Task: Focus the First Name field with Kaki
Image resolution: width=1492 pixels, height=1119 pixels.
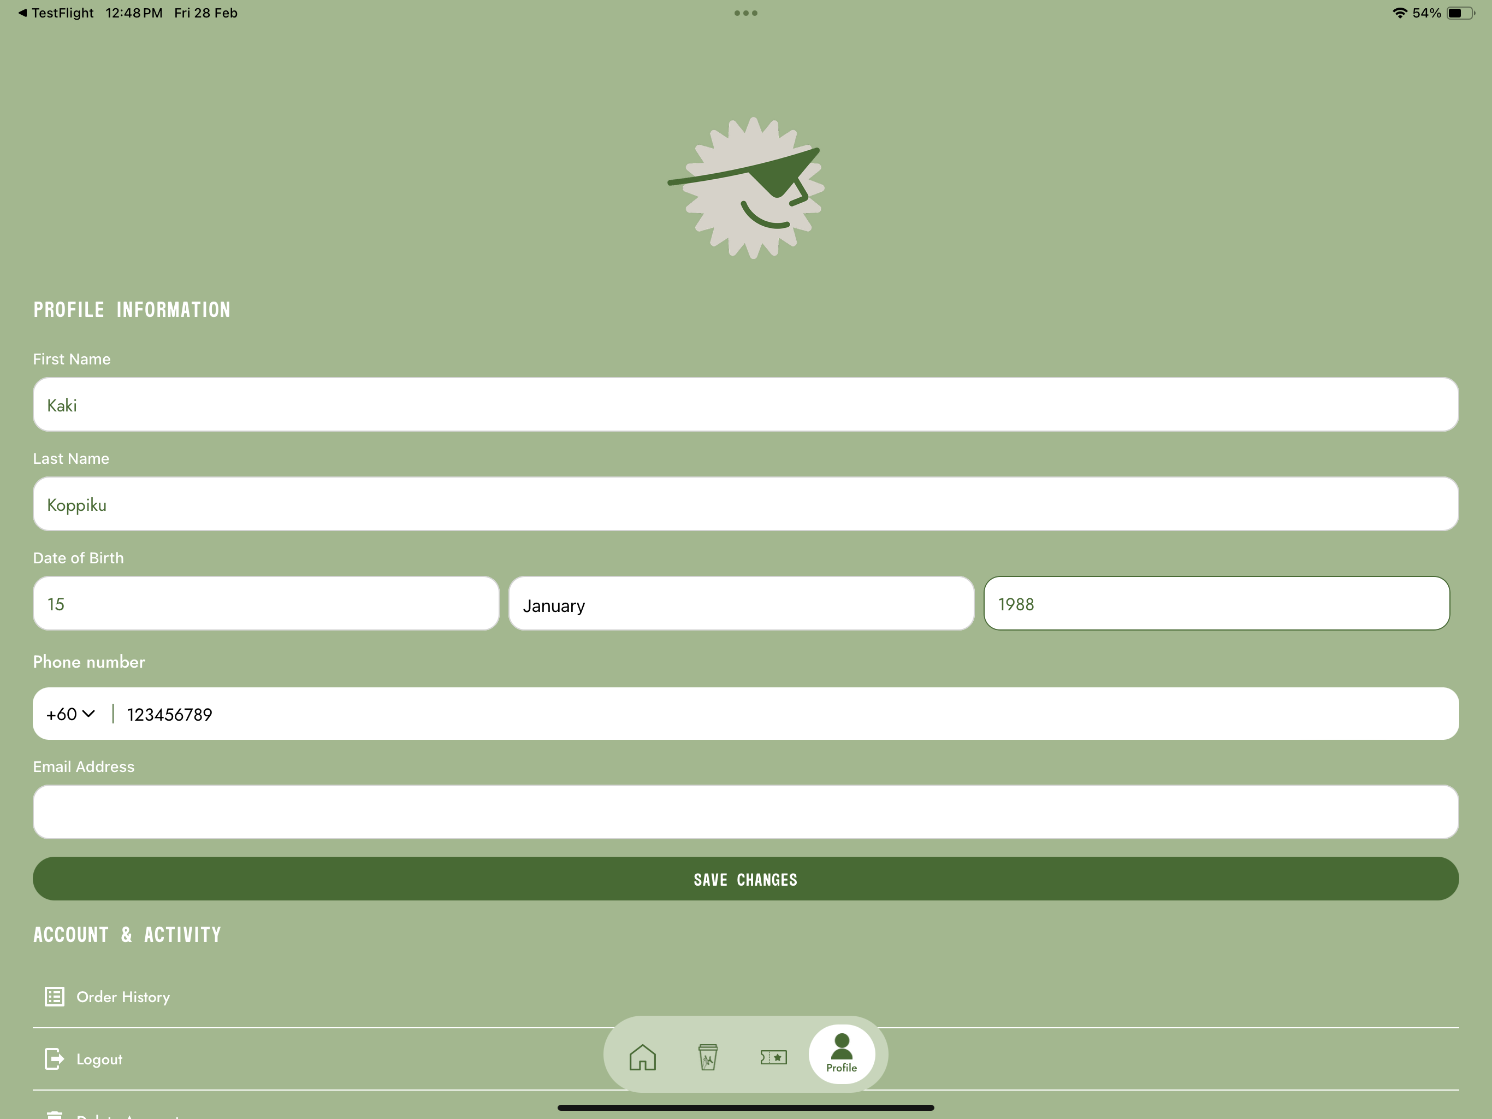Action: point(745,405)
